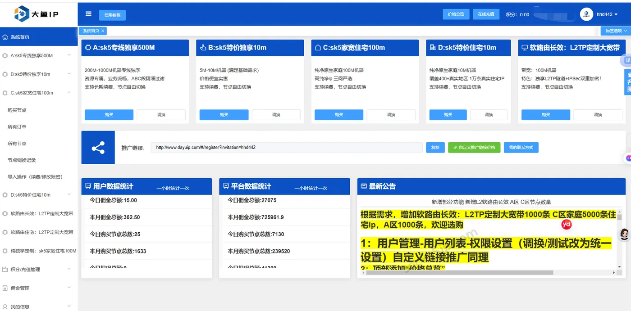Click the hamburger menu collapse icon
Image resolution: width=631 pixels, height=311 pixels.
tap(88, 14)
